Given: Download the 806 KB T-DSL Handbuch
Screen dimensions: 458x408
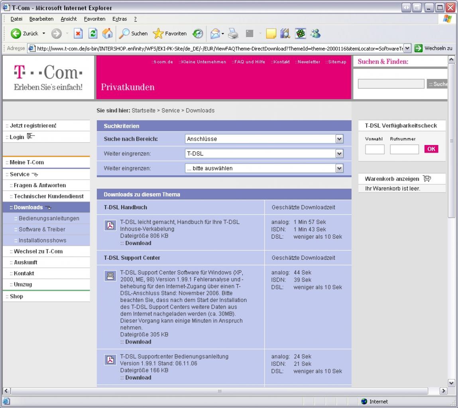Looking at the screenshot, I should point(138,243).
